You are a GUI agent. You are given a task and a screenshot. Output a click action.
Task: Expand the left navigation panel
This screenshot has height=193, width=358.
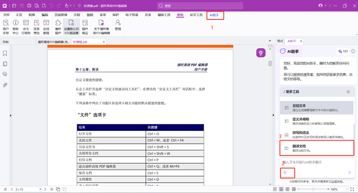[10, 116]
